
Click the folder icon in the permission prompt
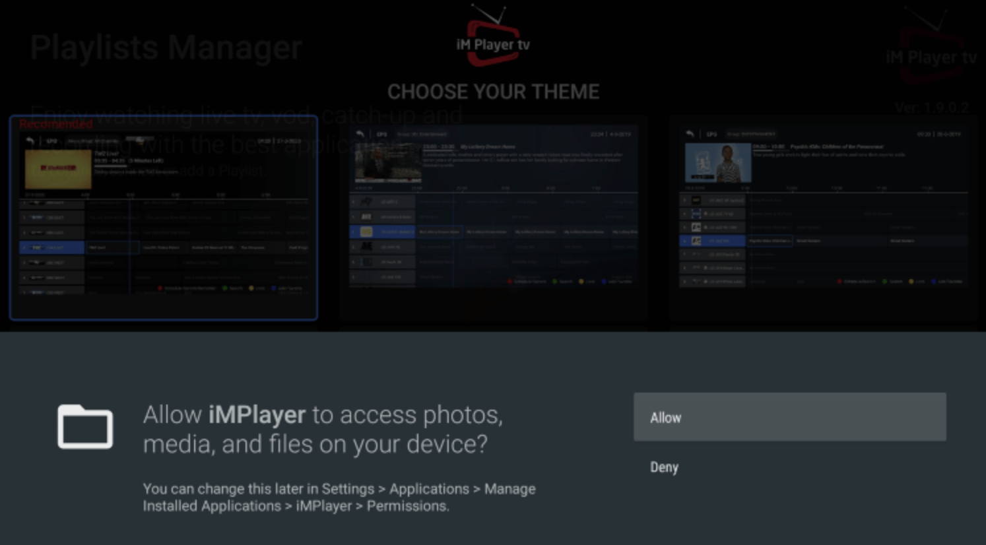85,427
